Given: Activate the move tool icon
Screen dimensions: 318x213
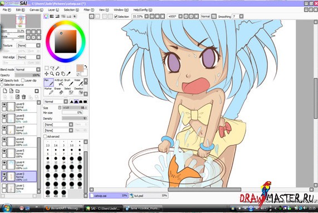Looking at the screenshot, I should (x=46, y=74).
